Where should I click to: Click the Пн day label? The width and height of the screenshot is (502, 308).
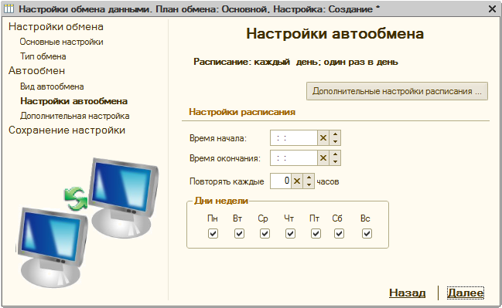coord(213,218)
